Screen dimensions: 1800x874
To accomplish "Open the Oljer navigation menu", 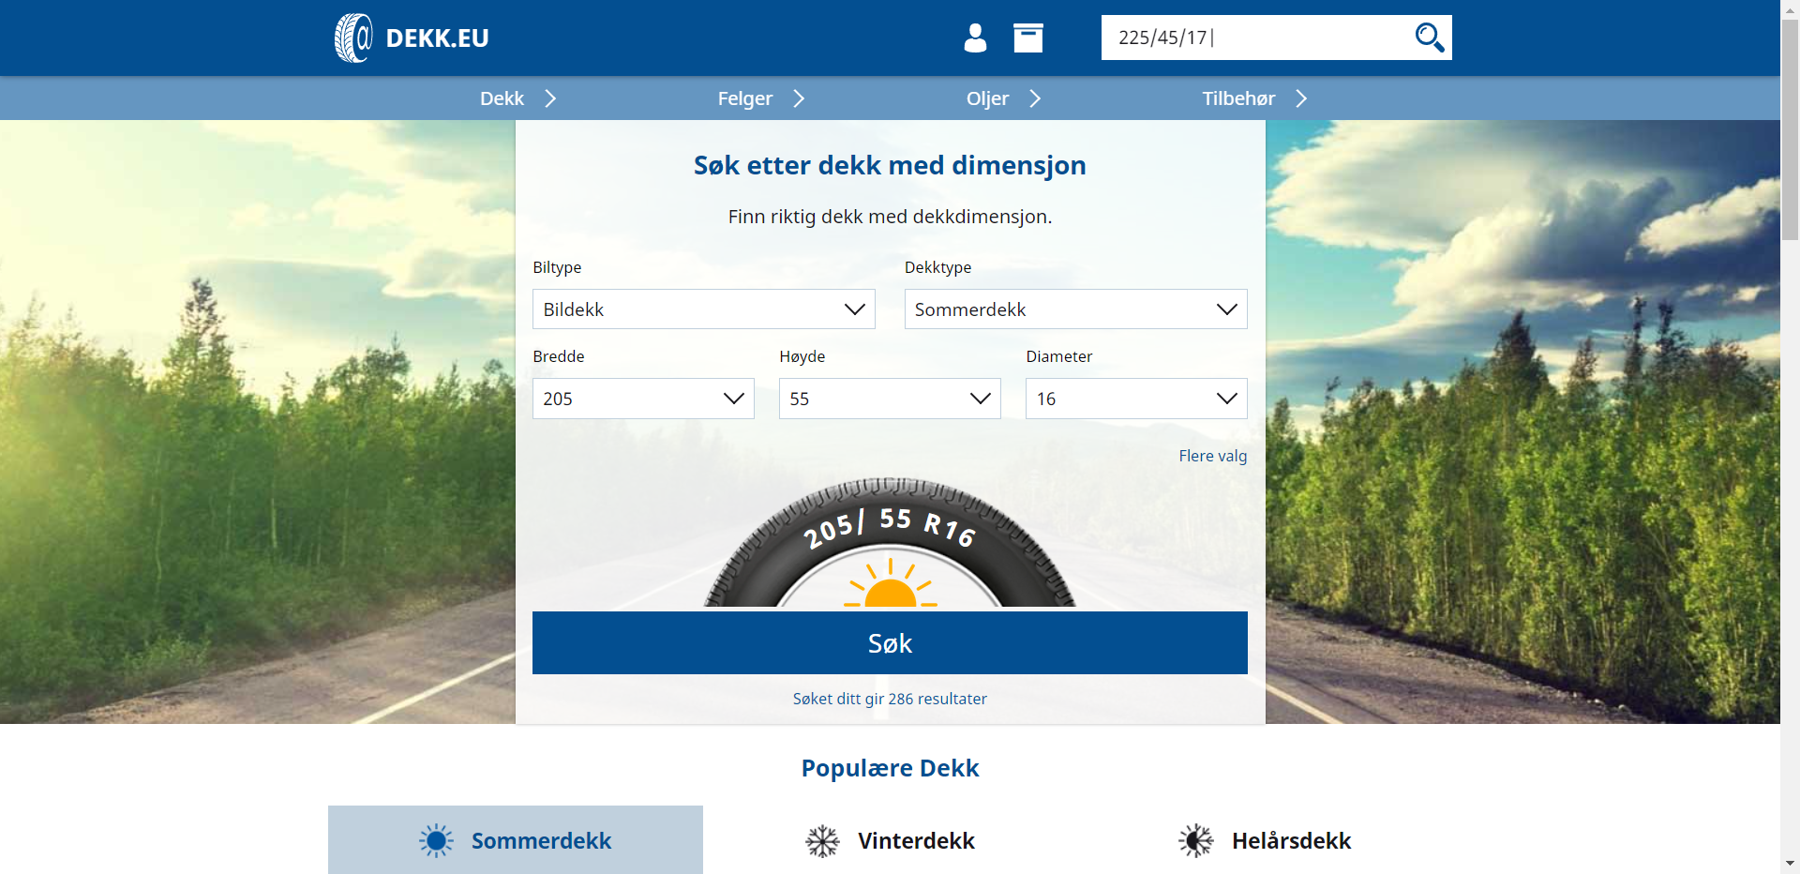I will [x=988, y=98].
